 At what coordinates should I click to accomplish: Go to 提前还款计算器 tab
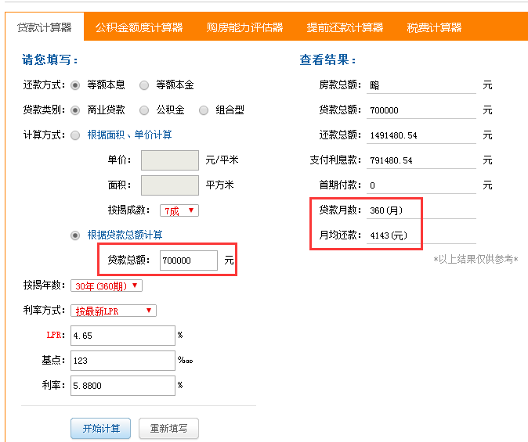click(x=345, y=27)
